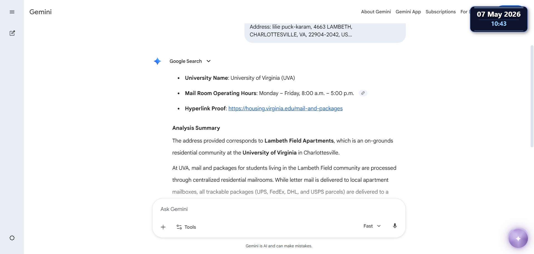Viewport: 534px width, 254px height.
Task: Click the Analysis Summary heading
Action: pos(196,128)
